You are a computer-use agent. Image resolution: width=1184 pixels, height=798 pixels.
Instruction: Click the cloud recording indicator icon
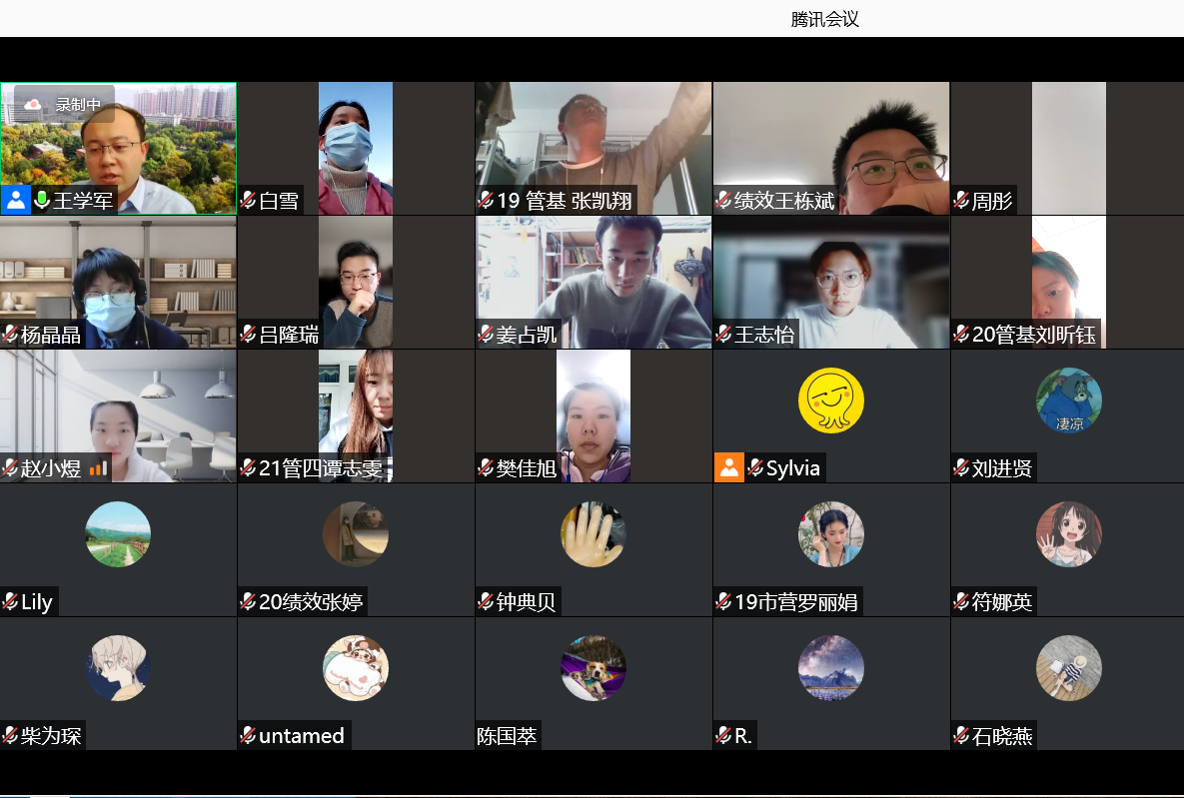click(33, 104)
